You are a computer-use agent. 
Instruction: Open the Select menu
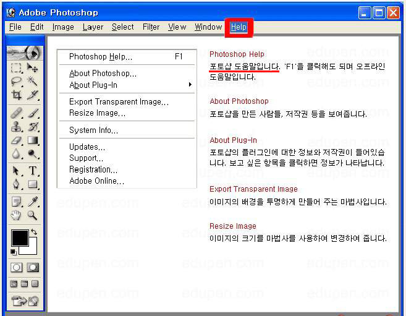123,27
